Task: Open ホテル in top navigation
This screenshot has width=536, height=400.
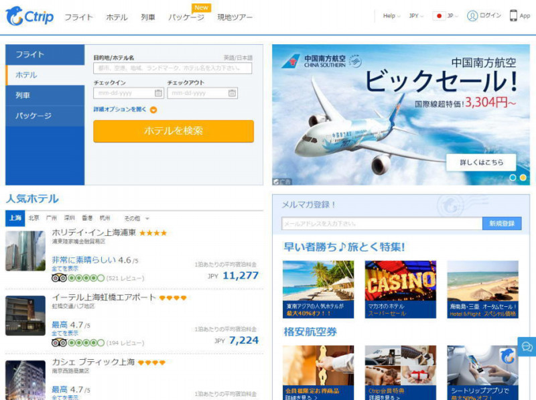Action: click(117, 17)
